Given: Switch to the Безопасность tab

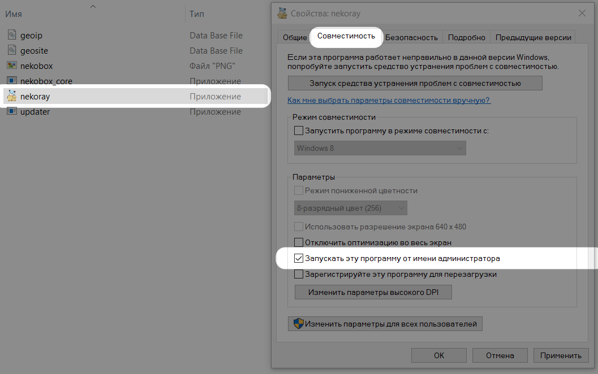Looking at the screenshot, I should tap(412, 37).
